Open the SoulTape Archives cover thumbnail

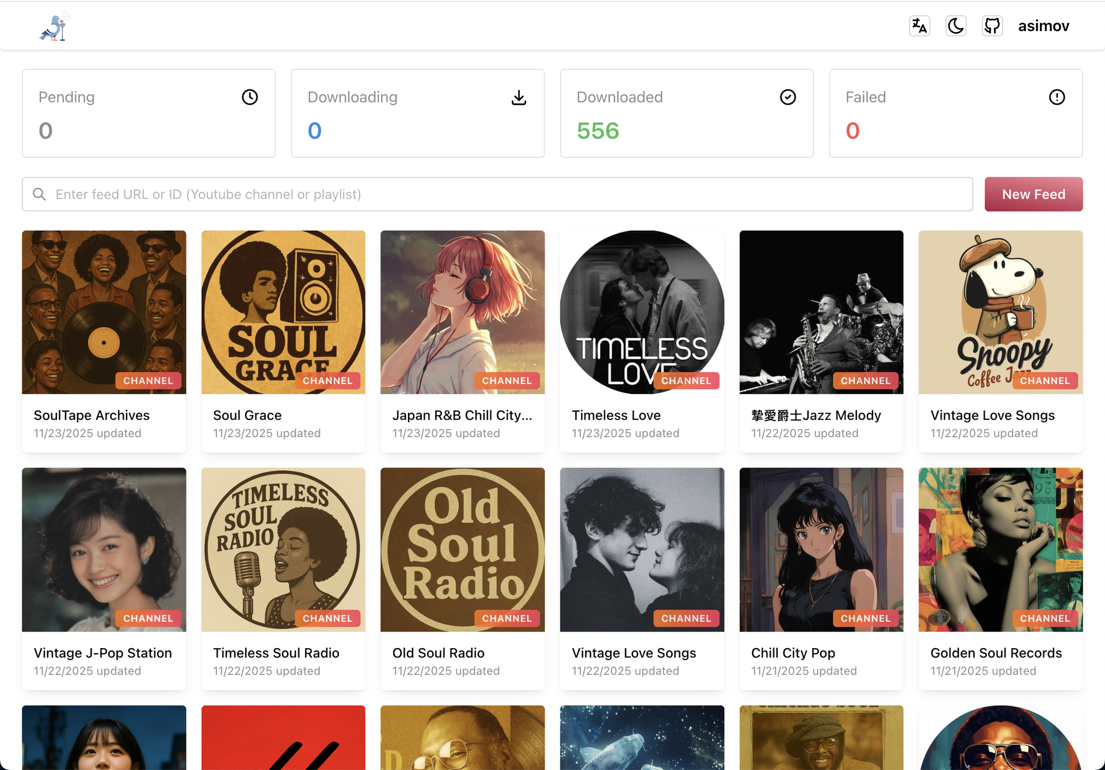click(x=104, y=312)
